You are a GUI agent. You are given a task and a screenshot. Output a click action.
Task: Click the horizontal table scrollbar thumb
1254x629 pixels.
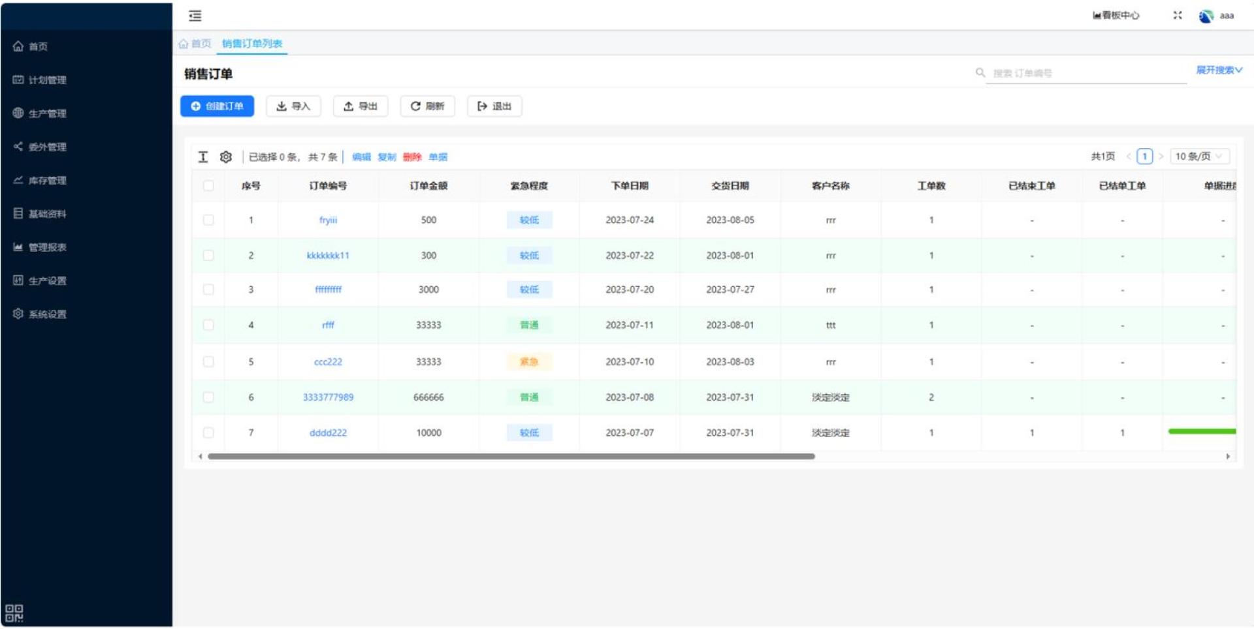point(511,457)
